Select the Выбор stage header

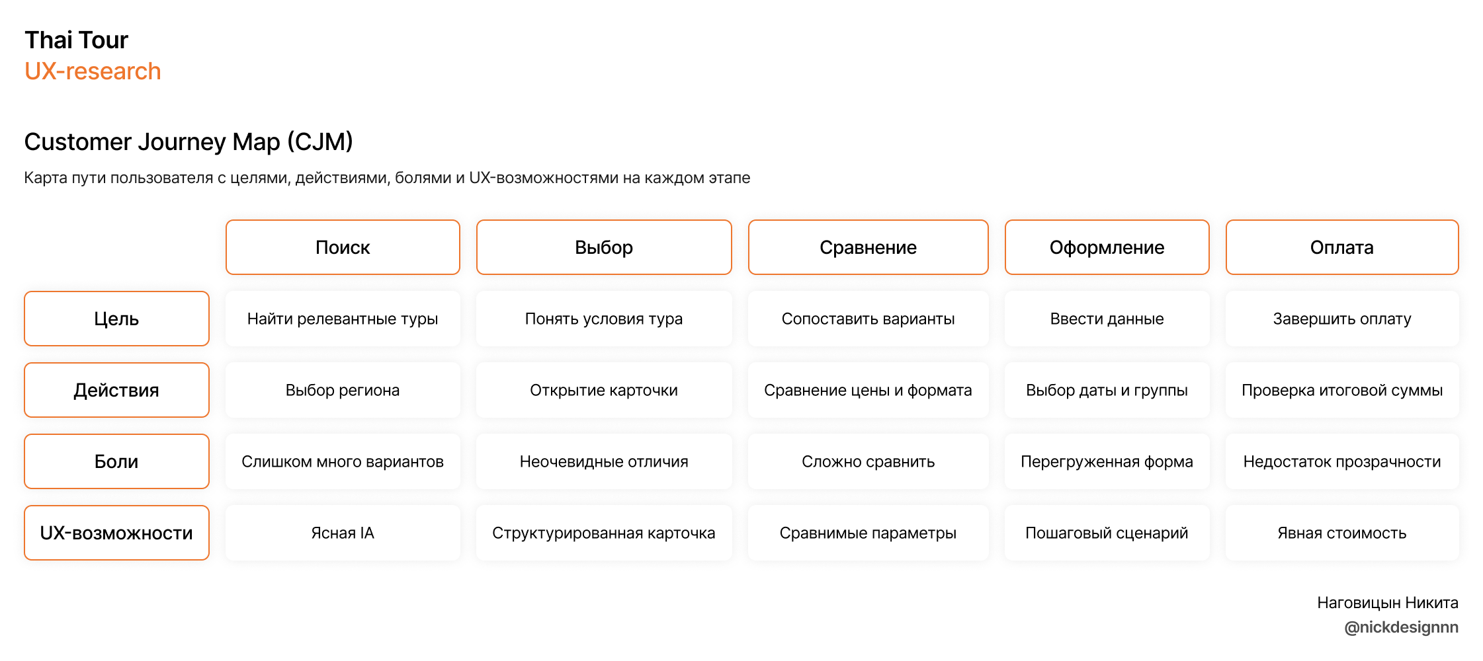[604, 247]
